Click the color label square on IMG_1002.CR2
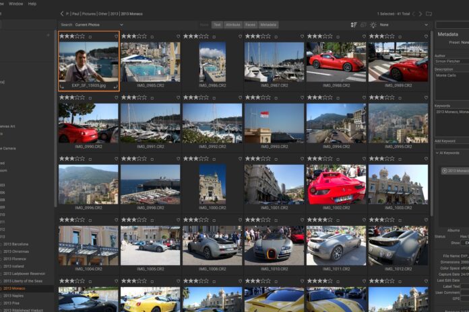This screenshot has width=469, height=312. click(338, 159)
